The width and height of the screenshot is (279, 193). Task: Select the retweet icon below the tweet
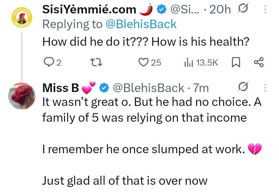[96, 62]
